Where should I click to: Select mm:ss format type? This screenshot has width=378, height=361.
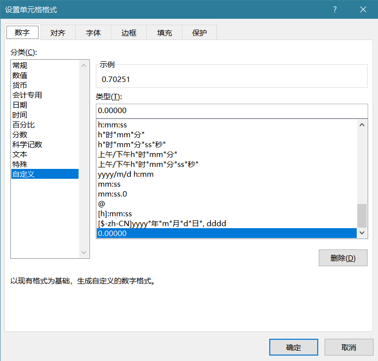tap(227, 184)
